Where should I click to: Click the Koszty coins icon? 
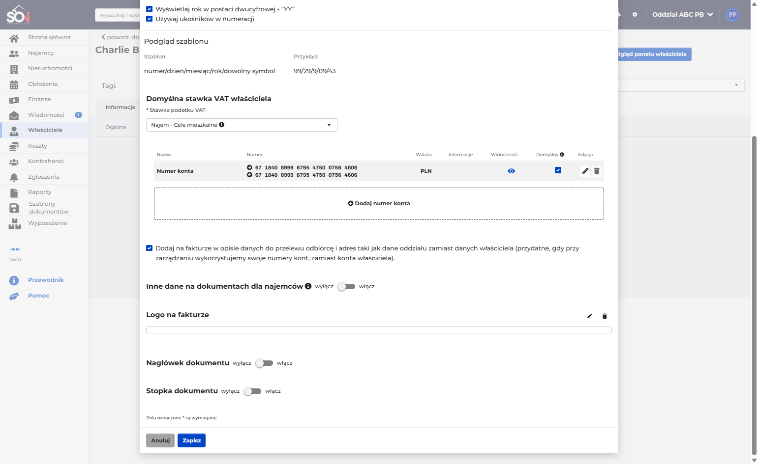tap(14, 146)
